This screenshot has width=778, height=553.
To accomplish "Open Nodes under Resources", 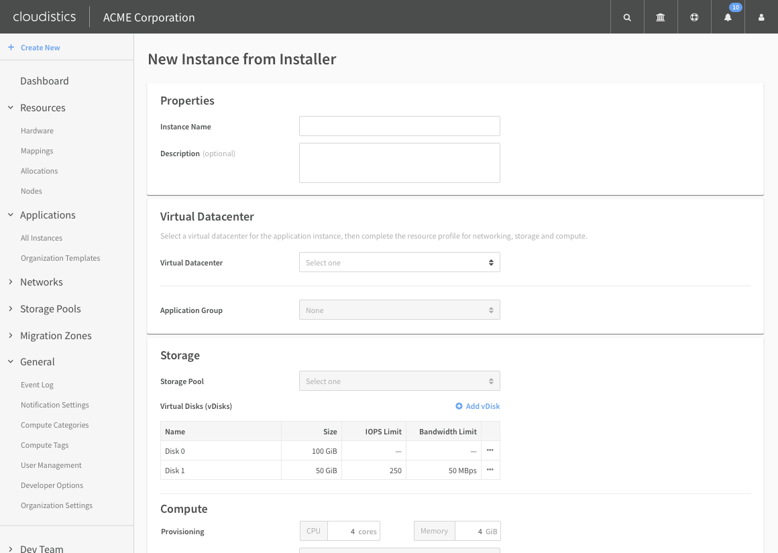I will [32, 191].
